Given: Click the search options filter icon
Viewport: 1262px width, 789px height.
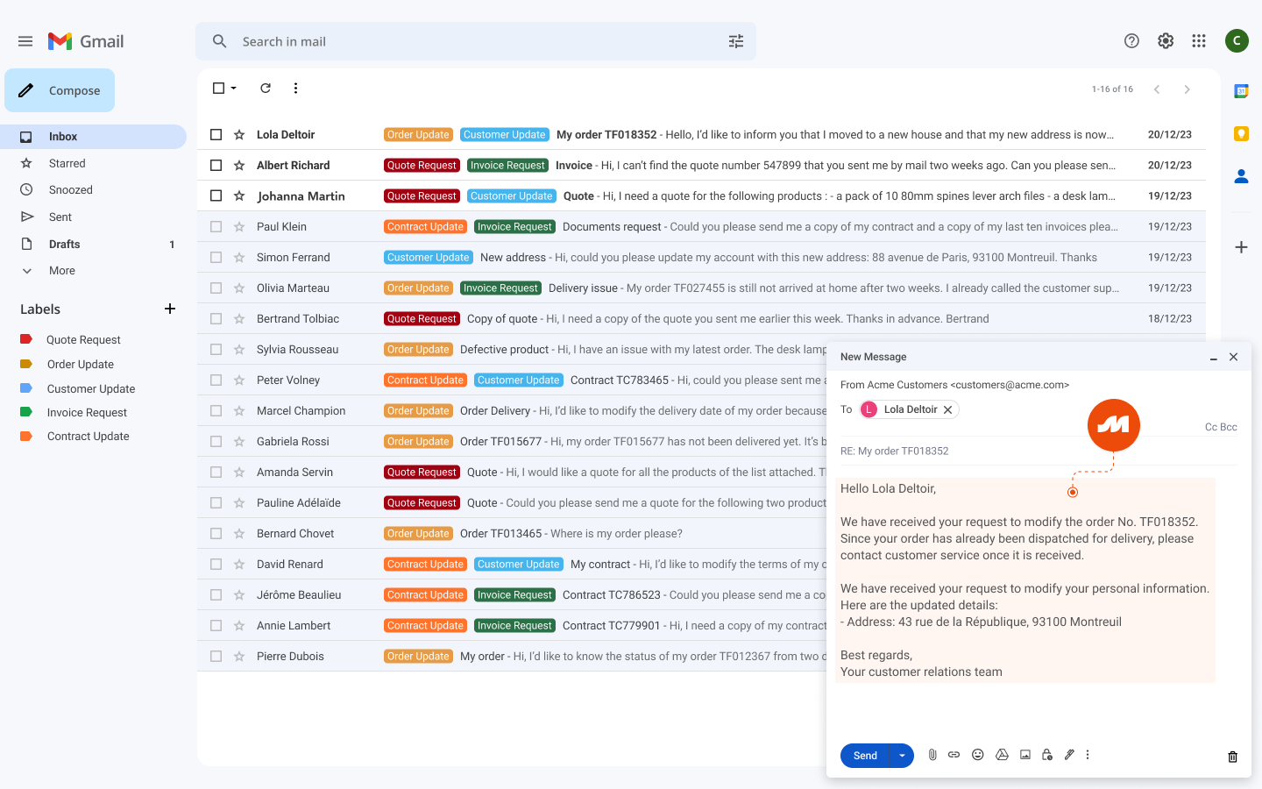Looking at the screenshot, I should pyautogui.click(x=736, y=41).
